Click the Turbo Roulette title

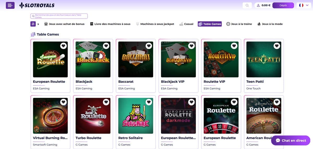(x=88, y=138)
